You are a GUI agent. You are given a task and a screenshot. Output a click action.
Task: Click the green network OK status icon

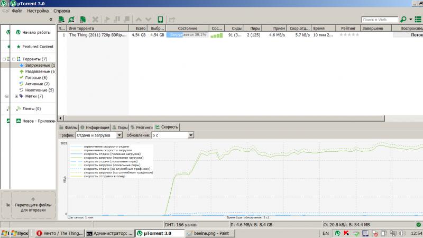pyautogui.click(x=418, y=224)
